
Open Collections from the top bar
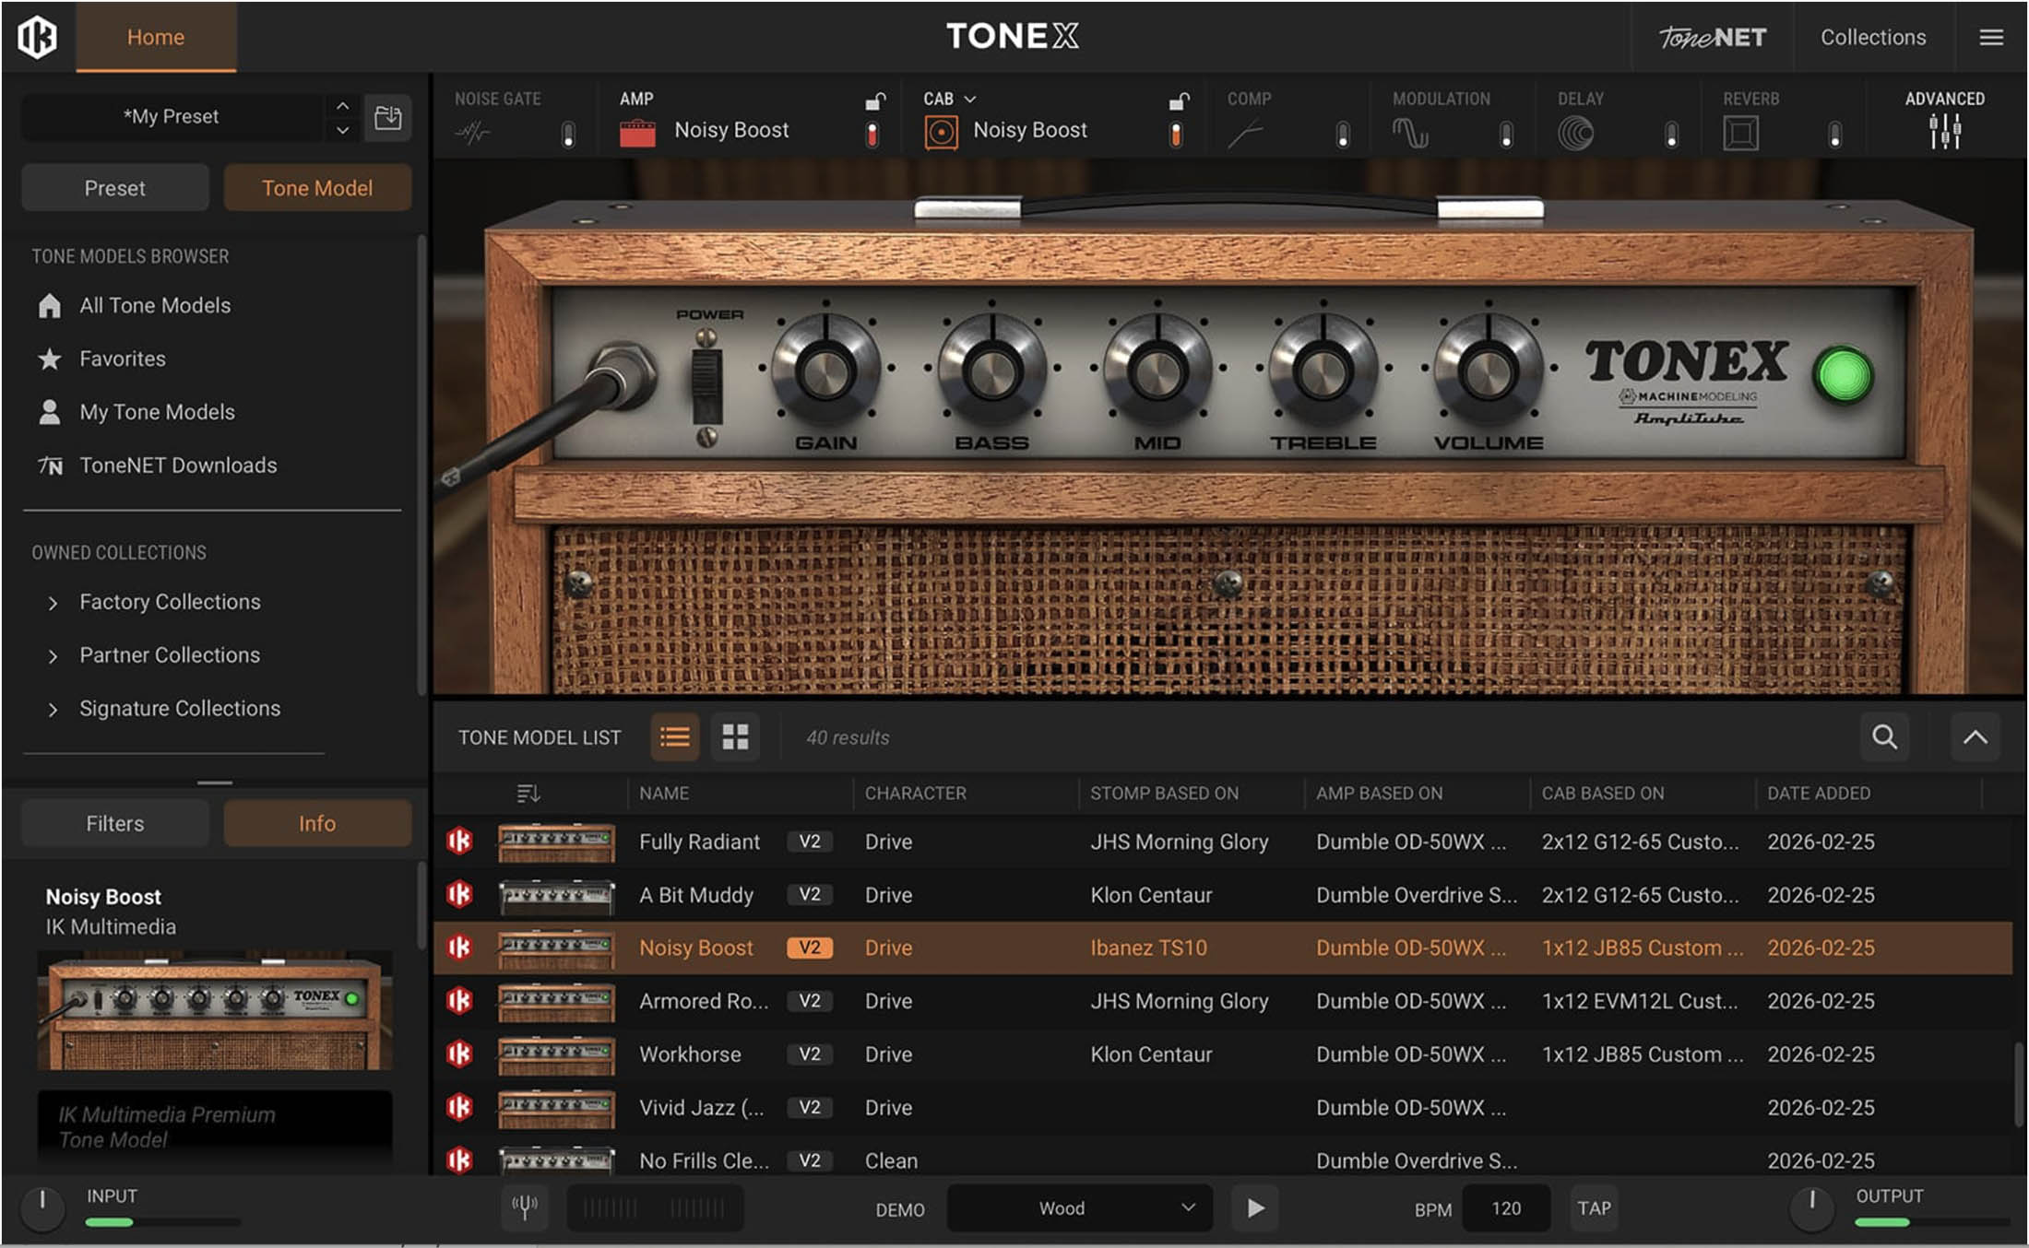[x=1872, y=37]
